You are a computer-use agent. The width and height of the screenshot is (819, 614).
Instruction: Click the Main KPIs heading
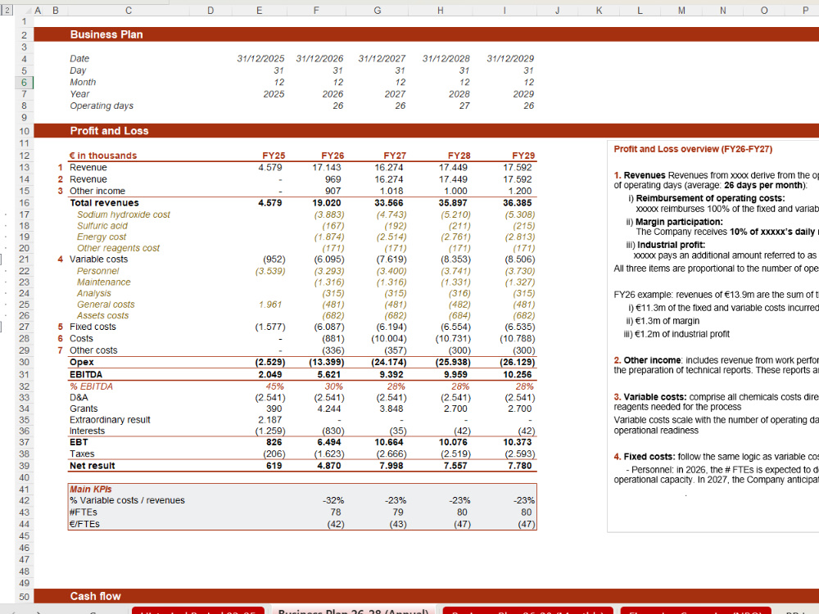pyautogui.click(x=91, y=490)
